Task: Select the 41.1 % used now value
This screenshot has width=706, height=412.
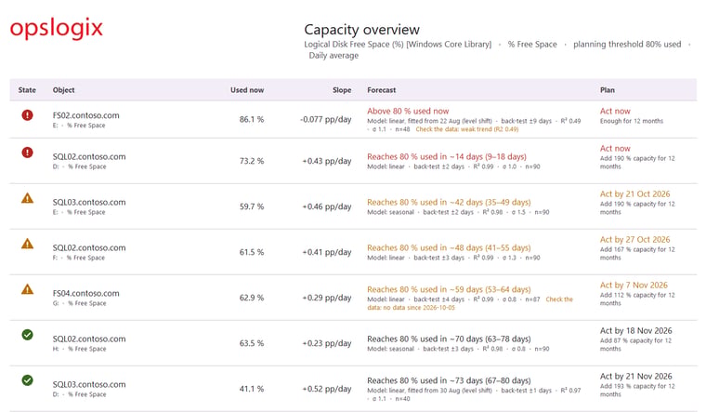Action: (252, 389)
